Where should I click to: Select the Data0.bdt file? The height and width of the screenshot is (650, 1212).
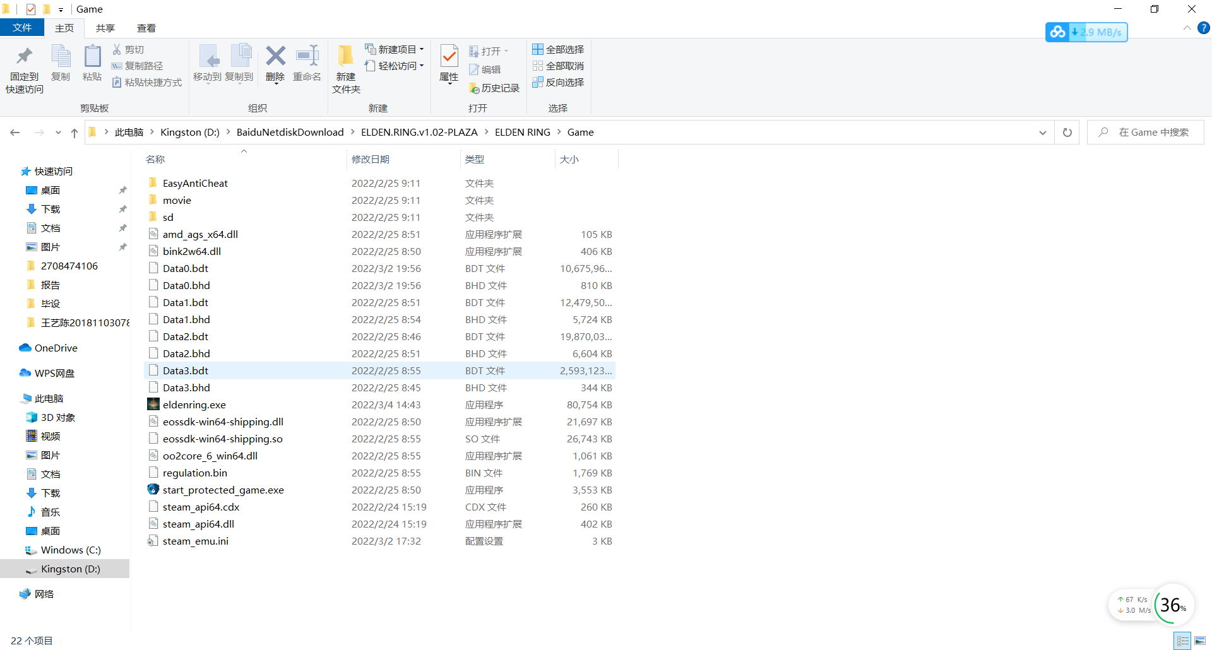[x=186, y=268]
